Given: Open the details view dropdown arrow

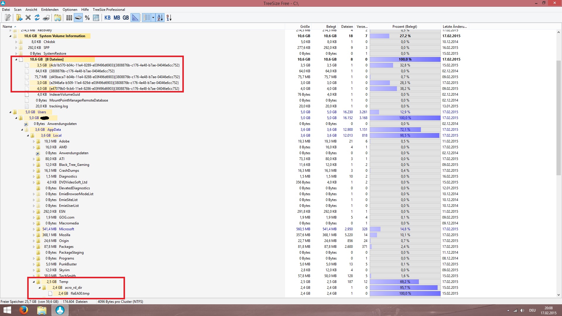Looking at the screenshot, I should (x=153, y=18).
